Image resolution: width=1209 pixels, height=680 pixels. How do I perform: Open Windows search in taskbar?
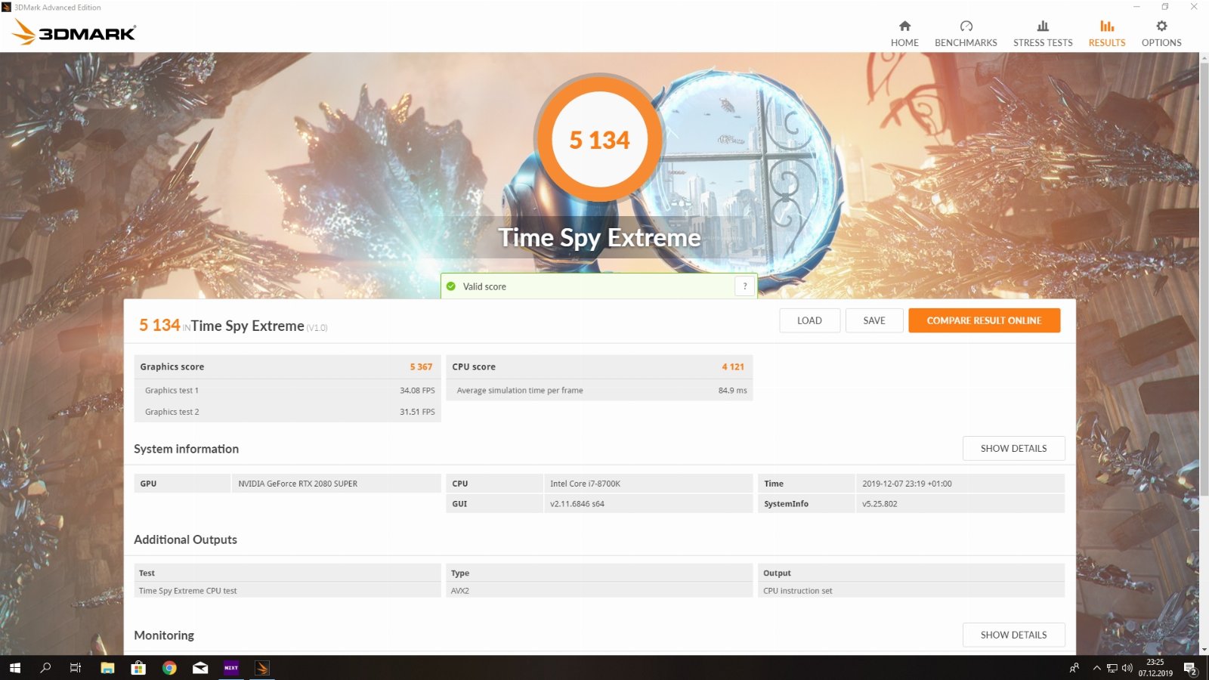click(45, 668)
